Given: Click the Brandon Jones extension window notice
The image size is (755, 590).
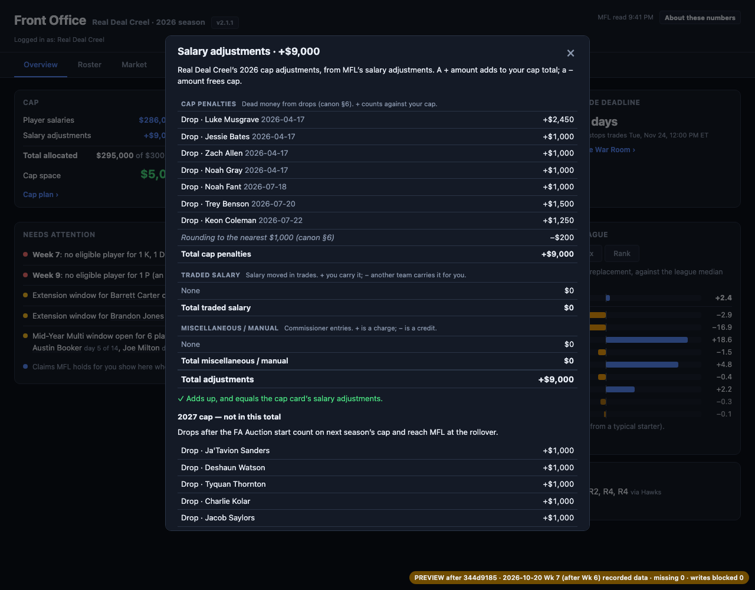Looking at the screenshot, I should 94,316.
